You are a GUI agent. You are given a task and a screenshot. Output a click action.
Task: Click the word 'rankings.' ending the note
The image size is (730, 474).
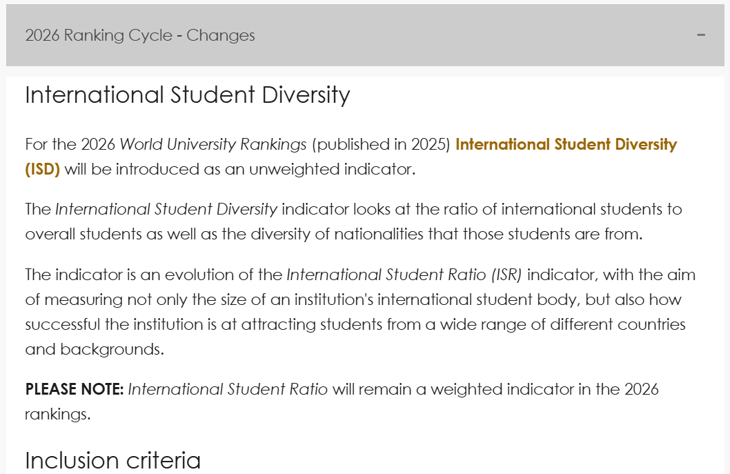point(58,414)
